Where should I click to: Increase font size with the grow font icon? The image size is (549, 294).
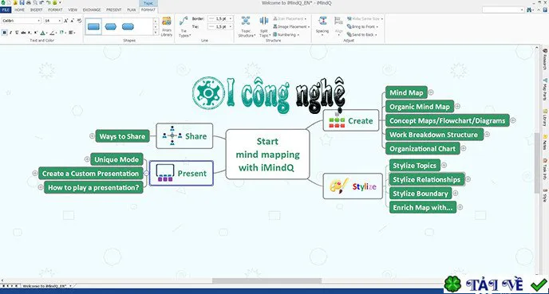coord(65,21)
